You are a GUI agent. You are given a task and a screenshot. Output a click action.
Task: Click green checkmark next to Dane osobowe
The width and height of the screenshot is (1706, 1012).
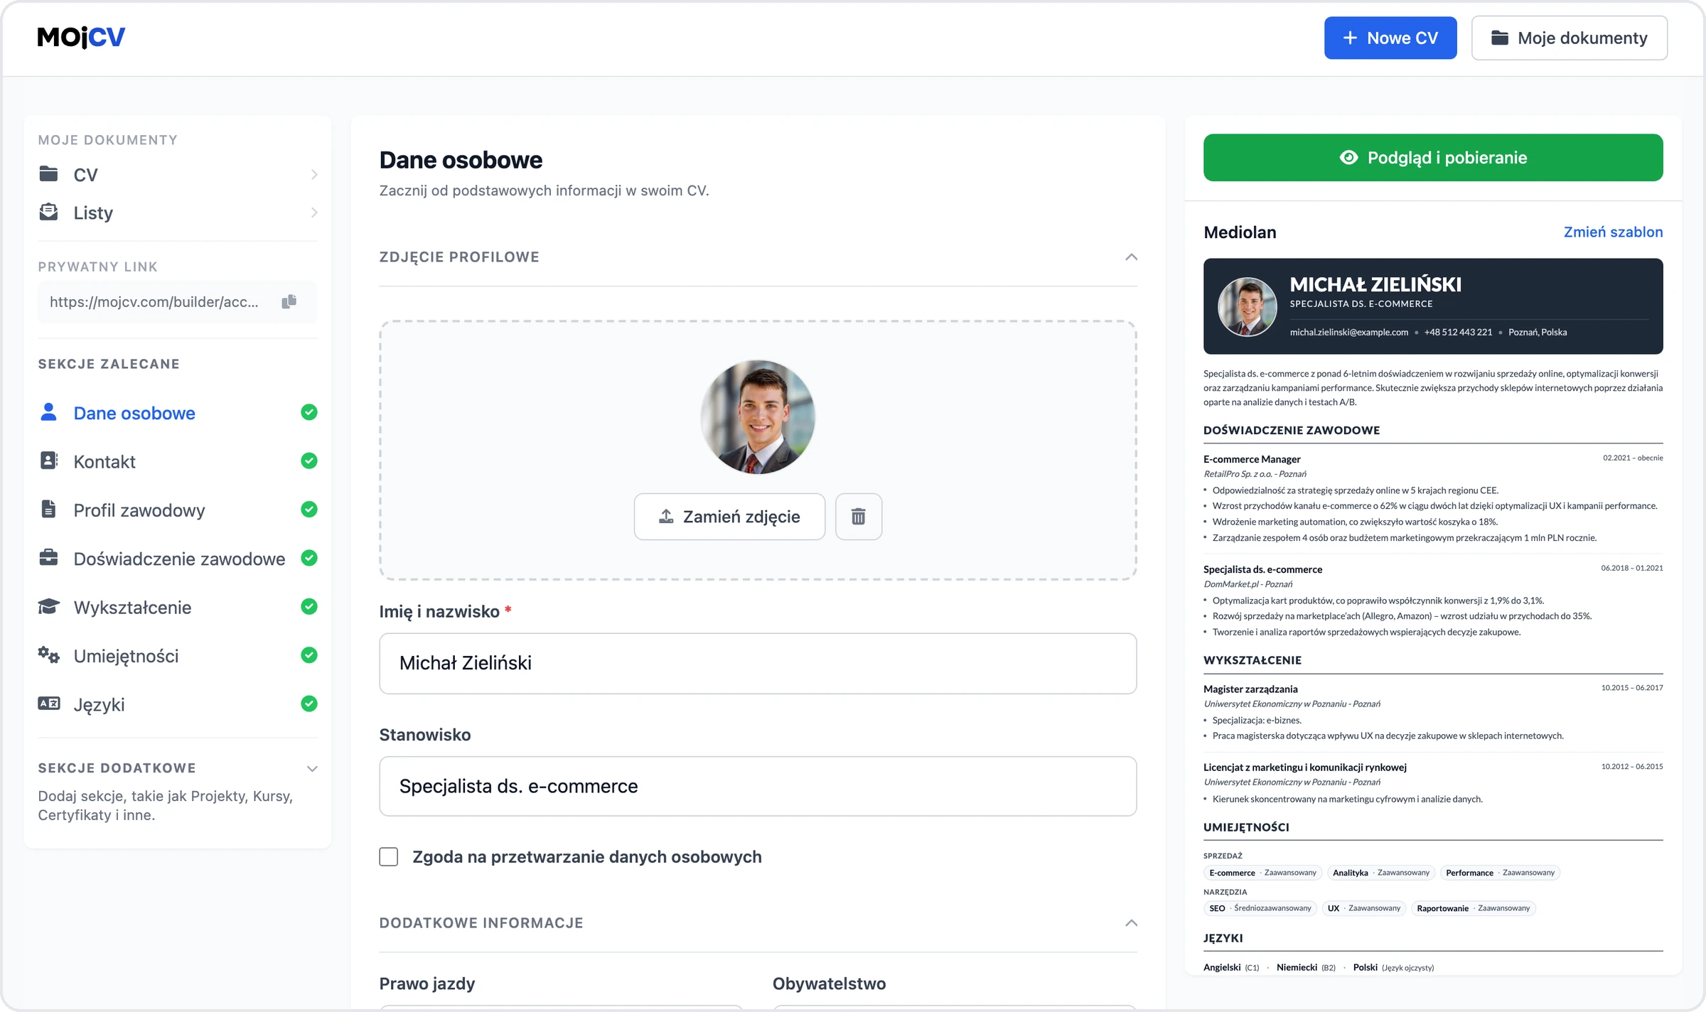(309, 412)
